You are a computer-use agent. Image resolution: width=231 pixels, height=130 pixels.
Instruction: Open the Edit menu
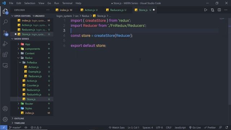[x=19, y=3]
